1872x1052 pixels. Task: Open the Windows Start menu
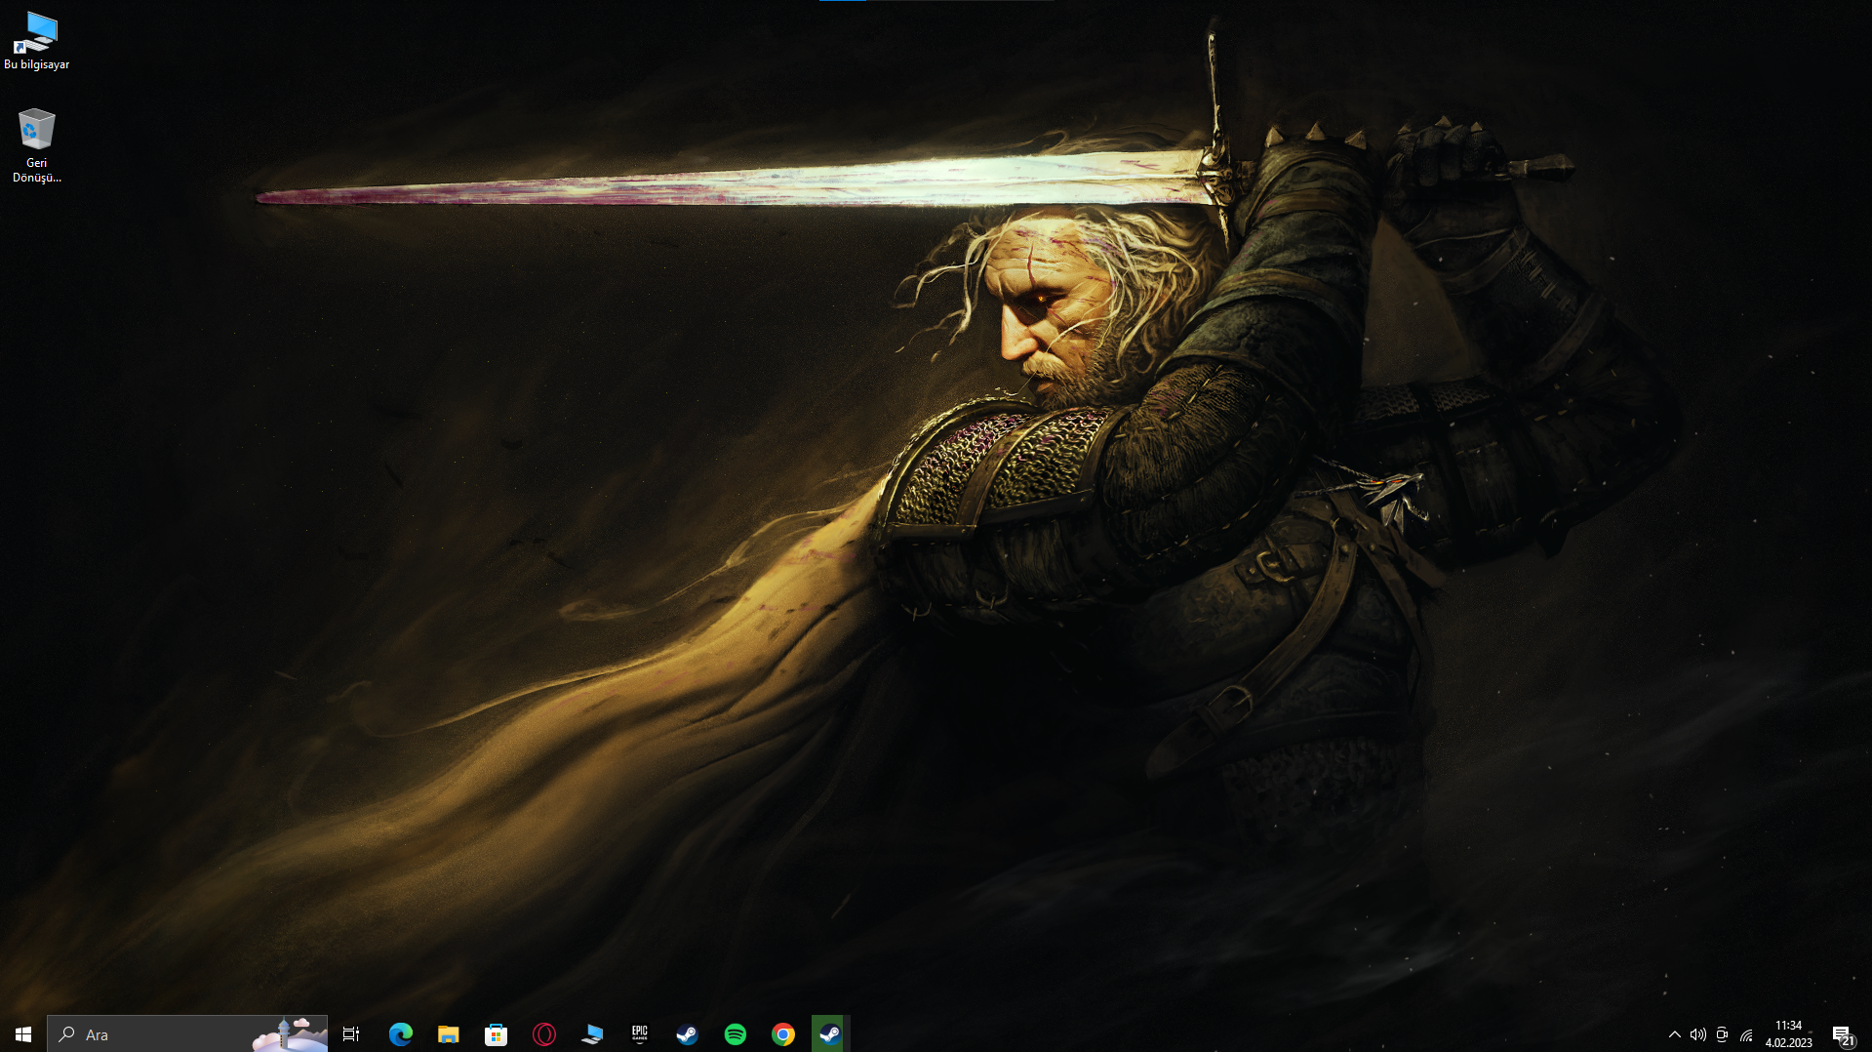pyautogui.click(x=23, y=1033)
